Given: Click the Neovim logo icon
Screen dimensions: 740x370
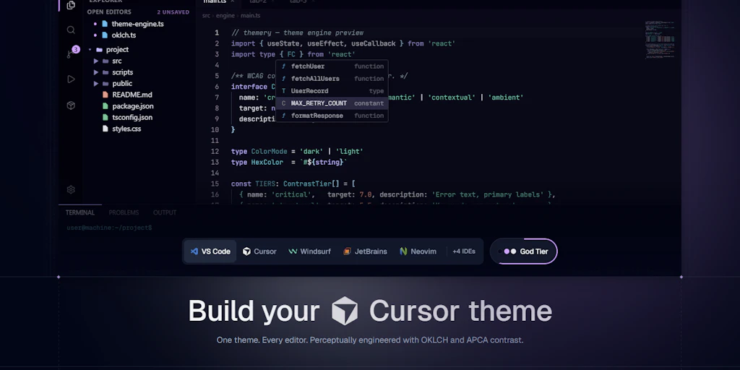Looking at the screenshot, I should tap(403, 251).
